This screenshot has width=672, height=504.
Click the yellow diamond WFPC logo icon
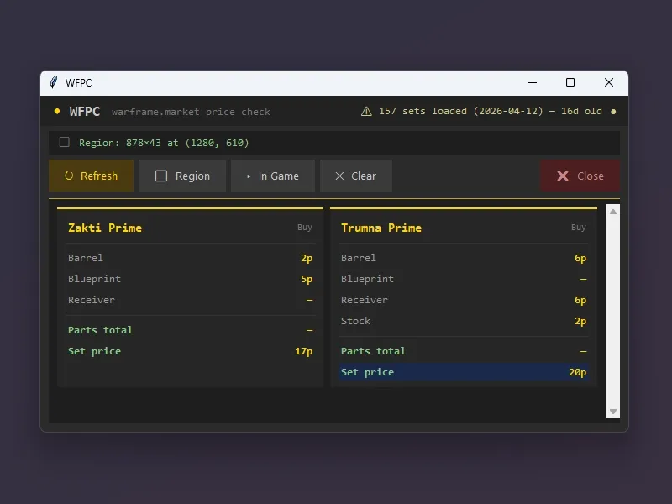(x=57, y=111)
